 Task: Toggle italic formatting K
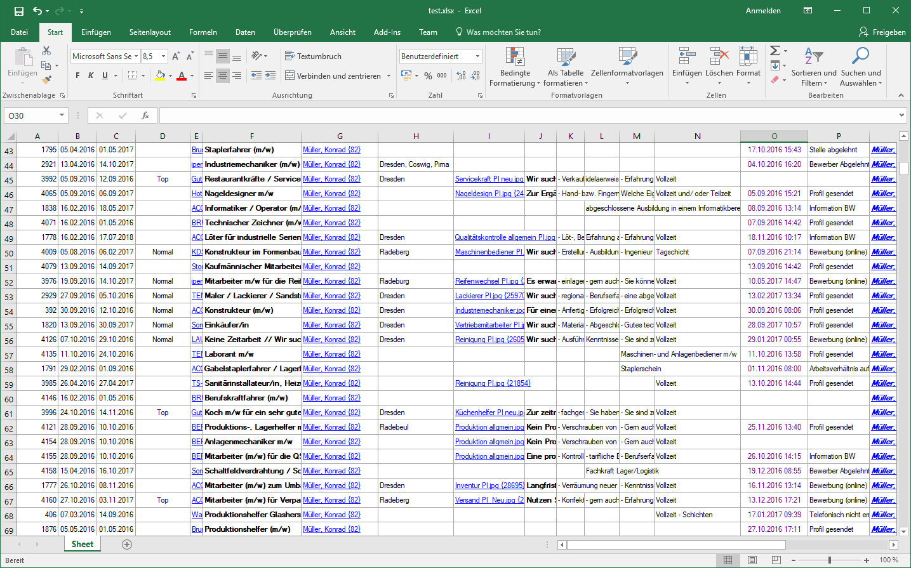coord(91,76)
